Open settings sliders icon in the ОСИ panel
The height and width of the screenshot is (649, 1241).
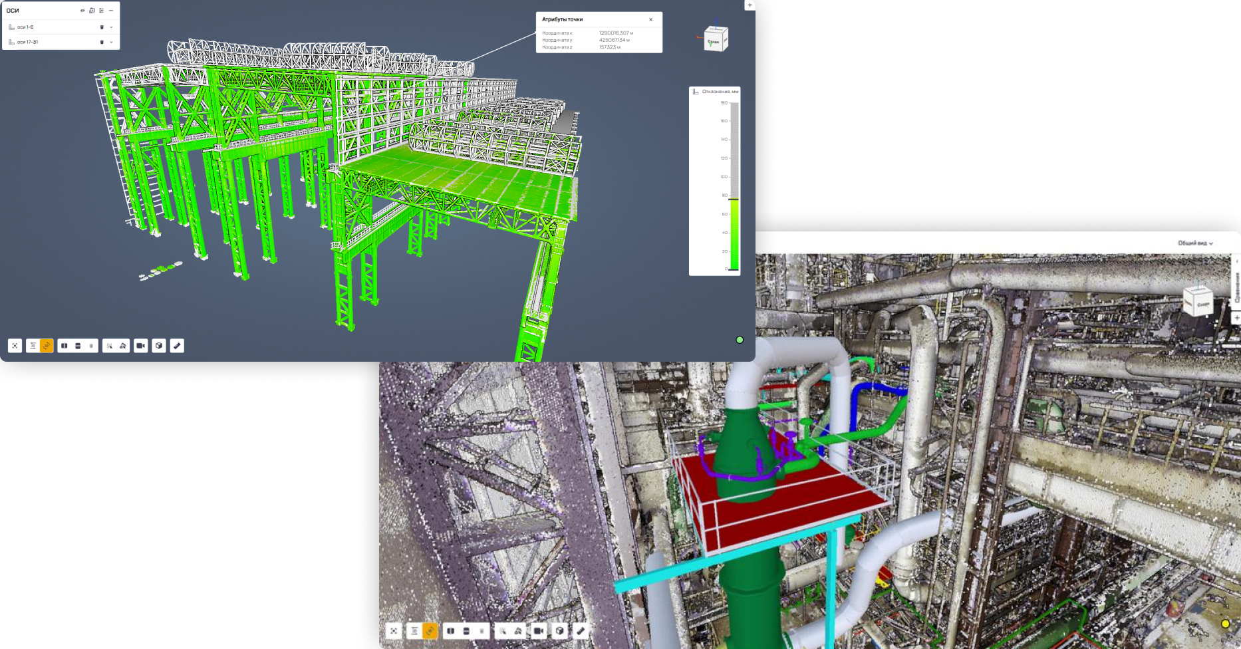click(101, 11)
